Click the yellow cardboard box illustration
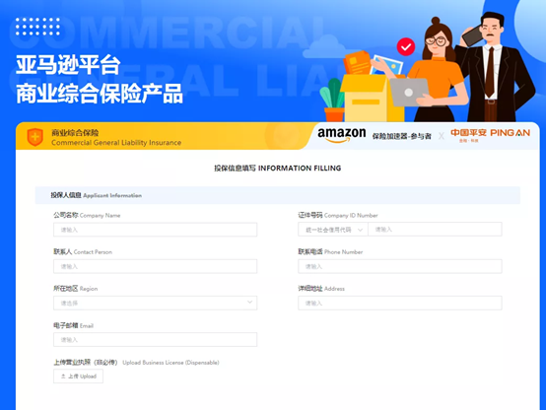 371,99
